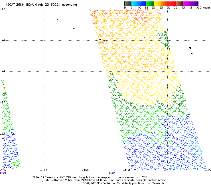Viewport: 211px width, 185px height.
Task: Click the purple '8:29' swath time label
Action: [112, 173]
